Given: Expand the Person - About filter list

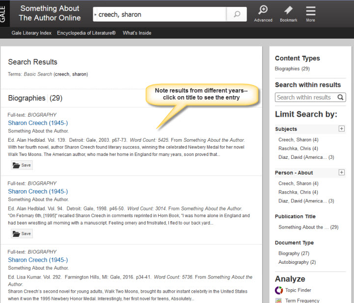Looking at the screenshot, I should 342,172.
